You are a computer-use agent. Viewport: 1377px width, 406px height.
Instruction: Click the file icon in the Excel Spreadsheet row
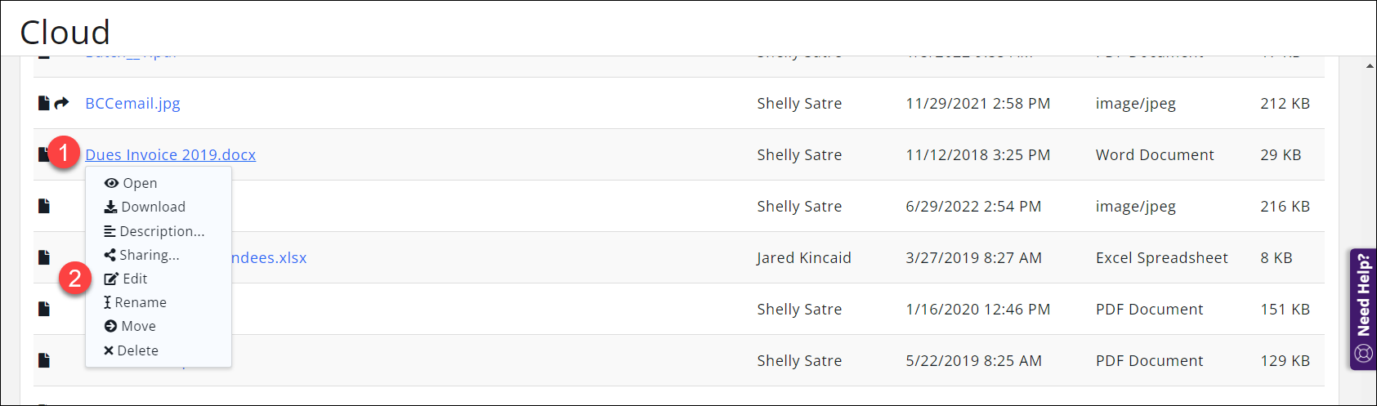tap(44, 257)
